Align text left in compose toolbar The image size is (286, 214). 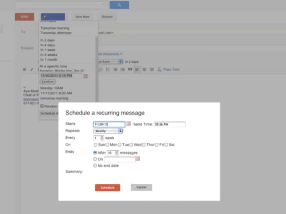pos(137,70)
